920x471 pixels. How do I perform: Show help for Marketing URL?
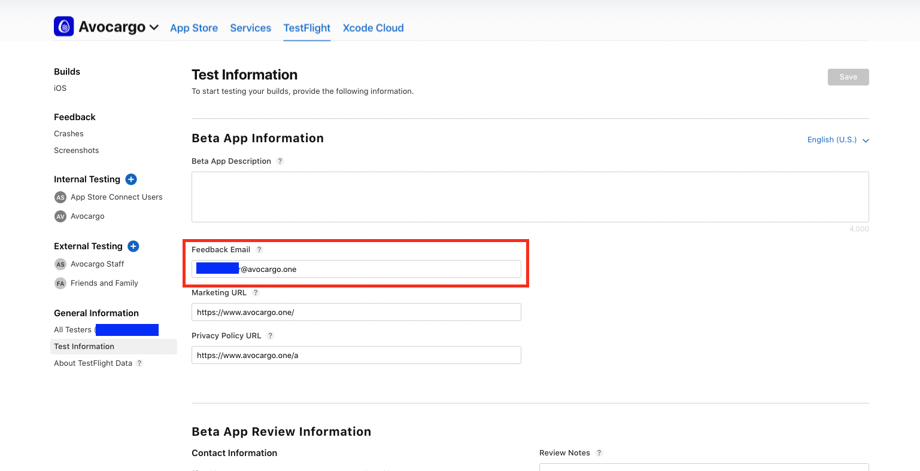click(256, 293)
